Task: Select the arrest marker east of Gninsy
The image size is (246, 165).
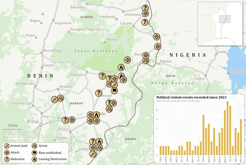Action: (99, 148)
